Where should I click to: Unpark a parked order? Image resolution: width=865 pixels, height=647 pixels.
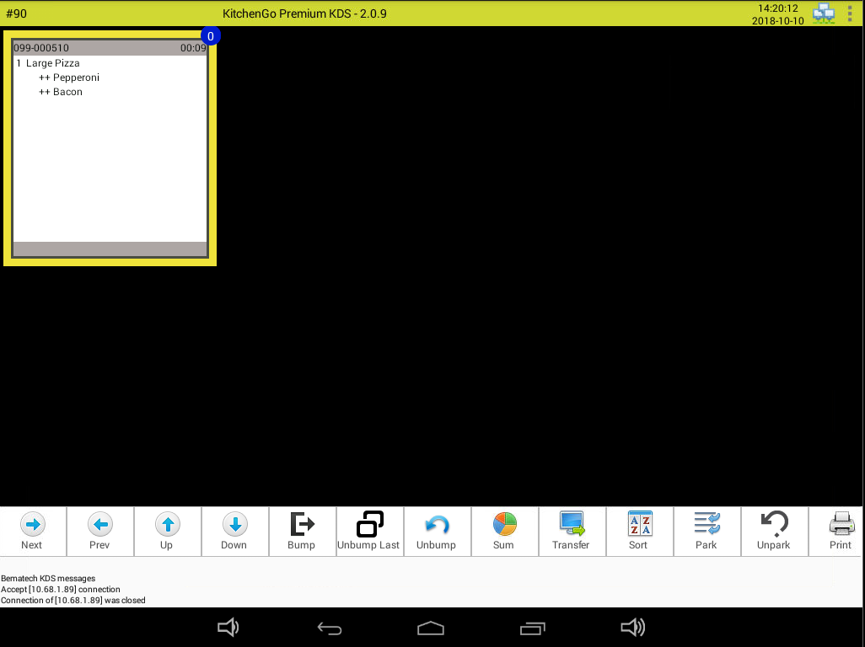coord(773,531)
